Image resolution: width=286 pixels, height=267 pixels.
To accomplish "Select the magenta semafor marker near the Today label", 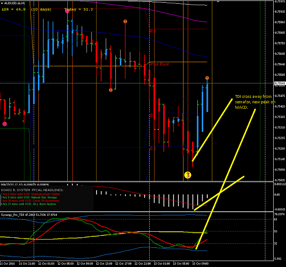I will click(67, 11).
